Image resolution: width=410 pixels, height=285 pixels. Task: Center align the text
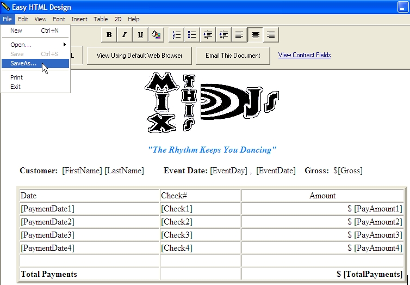pyautogui.click(x=255, y=35)
